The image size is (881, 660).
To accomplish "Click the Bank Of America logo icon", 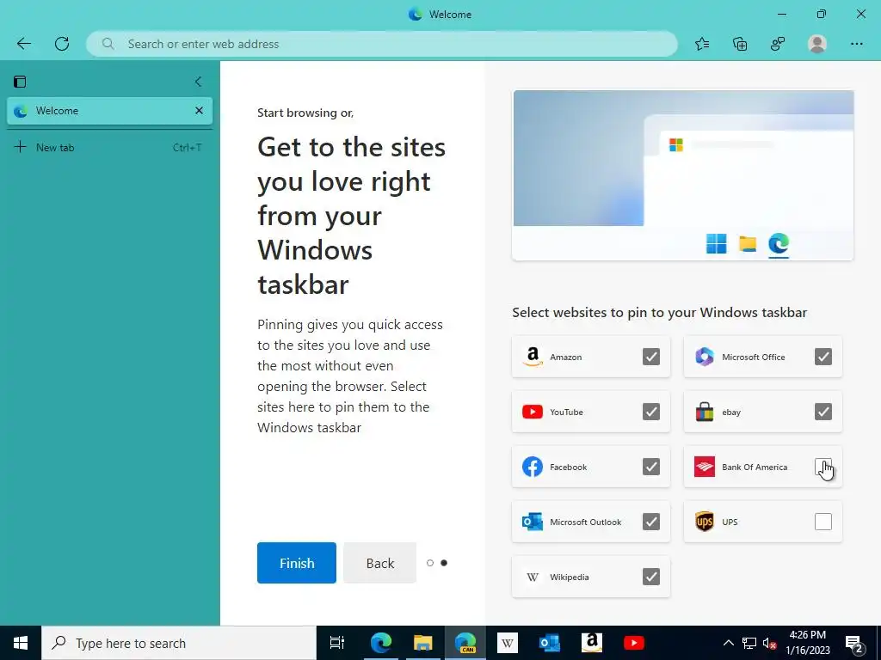I will [x=705, y=467].
